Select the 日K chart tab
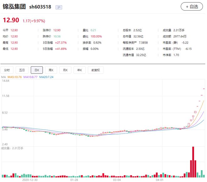This screenshot has width=207, height=182. 37,70
